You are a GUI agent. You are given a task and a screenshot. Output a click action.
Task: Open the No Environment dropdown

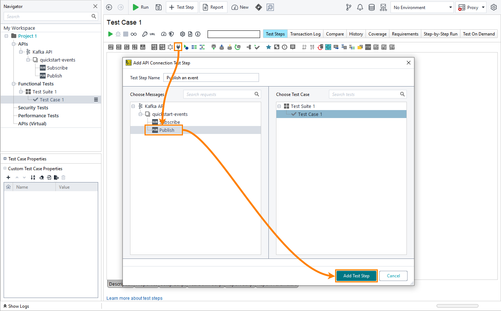pos(422,7)
